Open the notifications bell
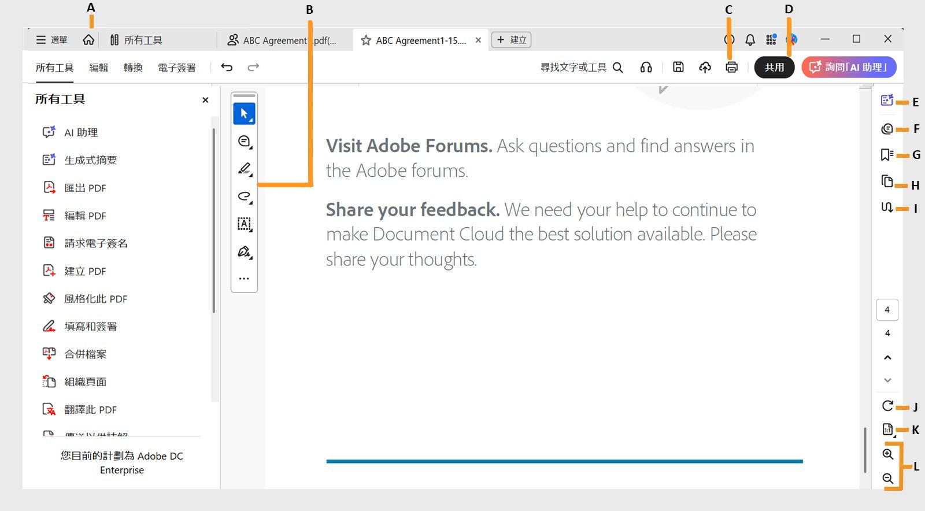The height and width of the screenshot is (511, 925). point(750,39)
